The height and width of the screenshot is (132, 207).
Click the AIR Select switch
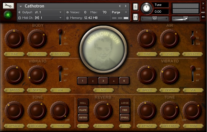pyautogui.click(x=193, y=38)
